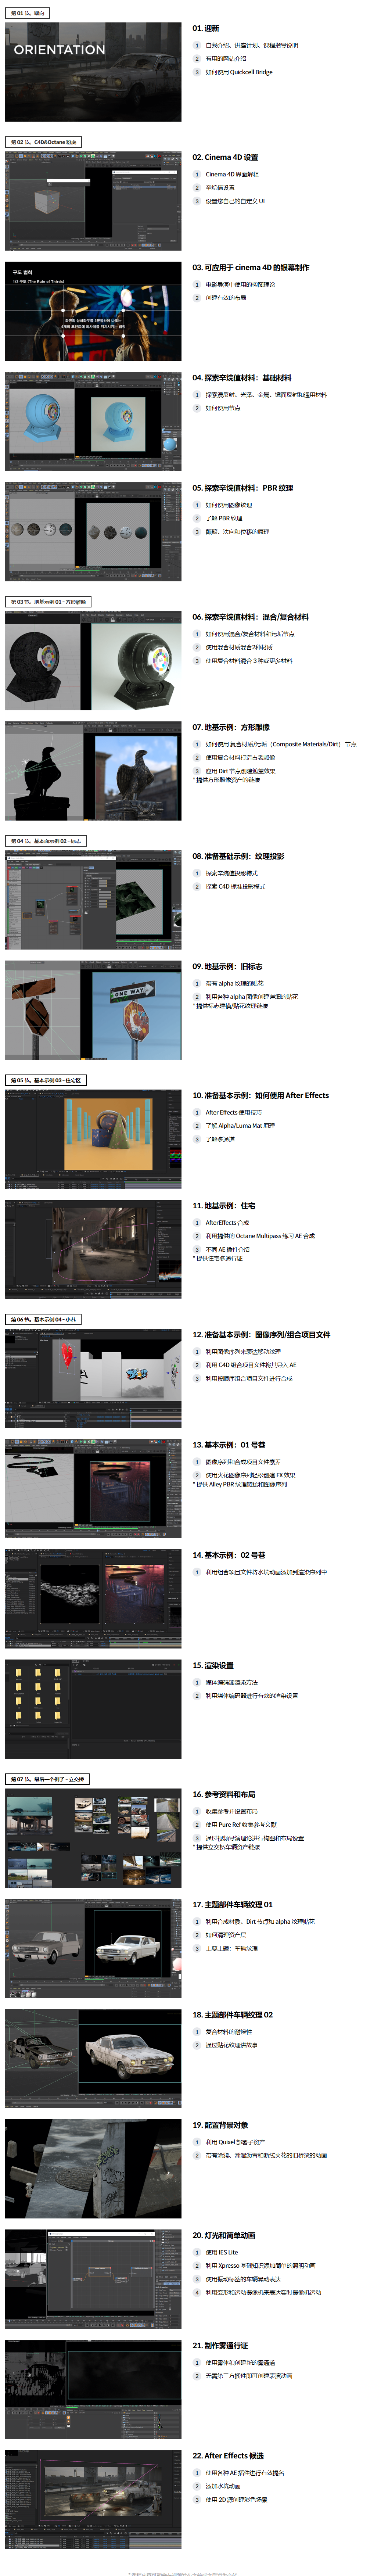Open the lesson 12 图像序列 thumbnail
This screenshot has width=381, height=2576.
(x=93, y=1378)
